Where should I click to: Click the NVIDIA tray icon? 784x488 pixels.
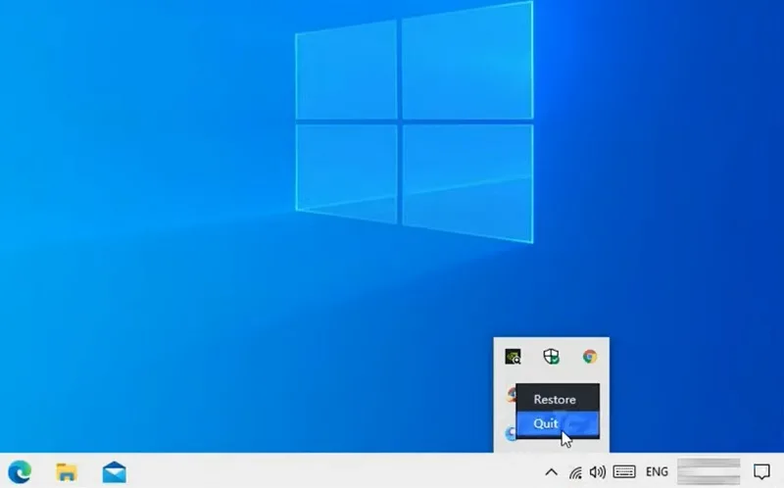coord(513,357)
